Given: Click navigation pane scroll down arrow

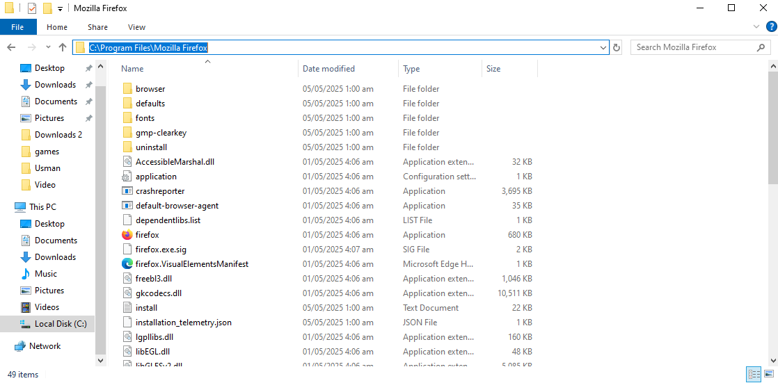Looking at the screenshot, I should pos(101,361).
